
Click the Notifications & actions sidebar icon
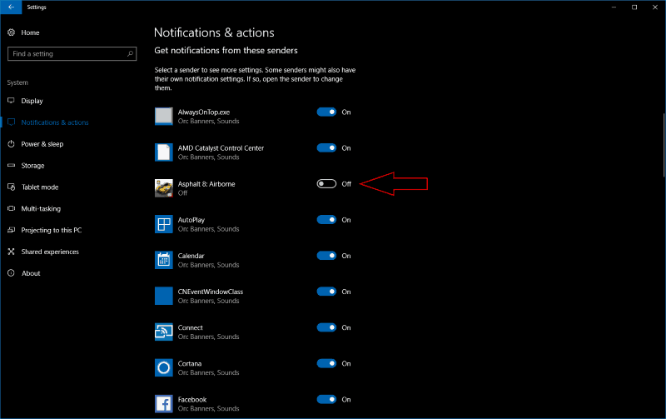click(x=12, y=122)
